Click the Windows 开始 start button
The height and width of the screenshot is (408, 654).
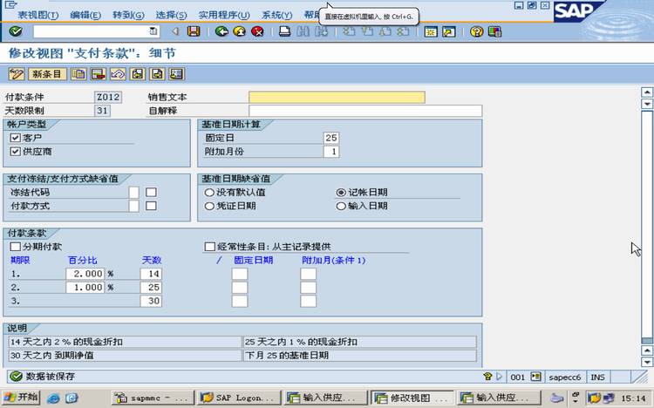(x=21, y=398)
